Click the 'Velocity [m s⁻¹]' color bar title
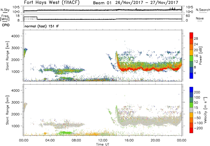This screenshot has width=210, height=146. (205, 110)
